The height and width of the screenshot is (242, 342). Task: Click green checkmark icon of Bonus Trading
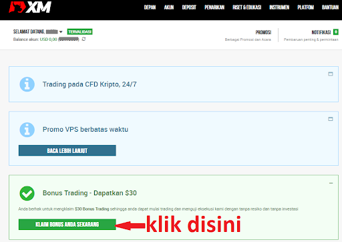click(27, 193)
